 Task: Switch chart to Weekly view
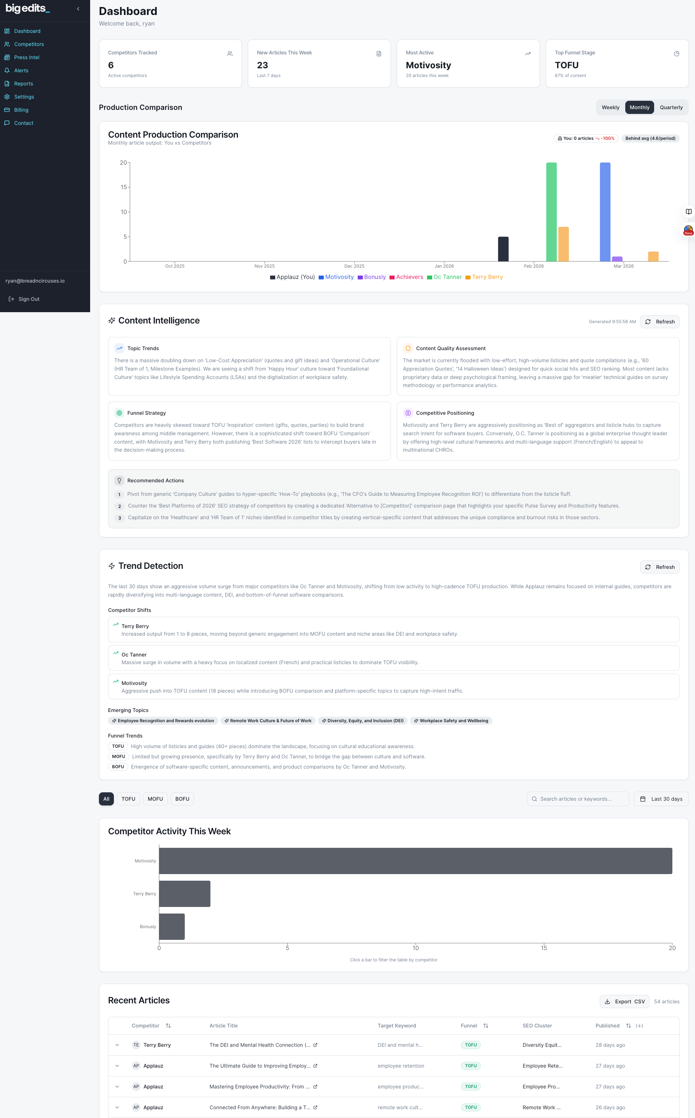click(610, 108)
